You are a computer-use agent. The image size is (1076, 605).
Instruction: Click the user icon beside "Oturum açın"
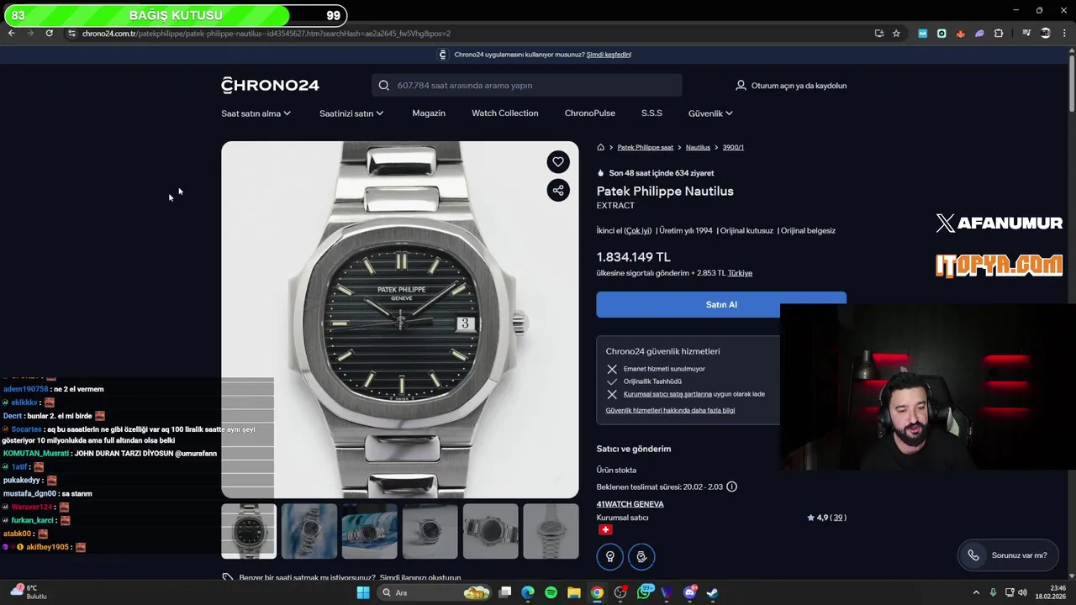(x=741, y=85)
